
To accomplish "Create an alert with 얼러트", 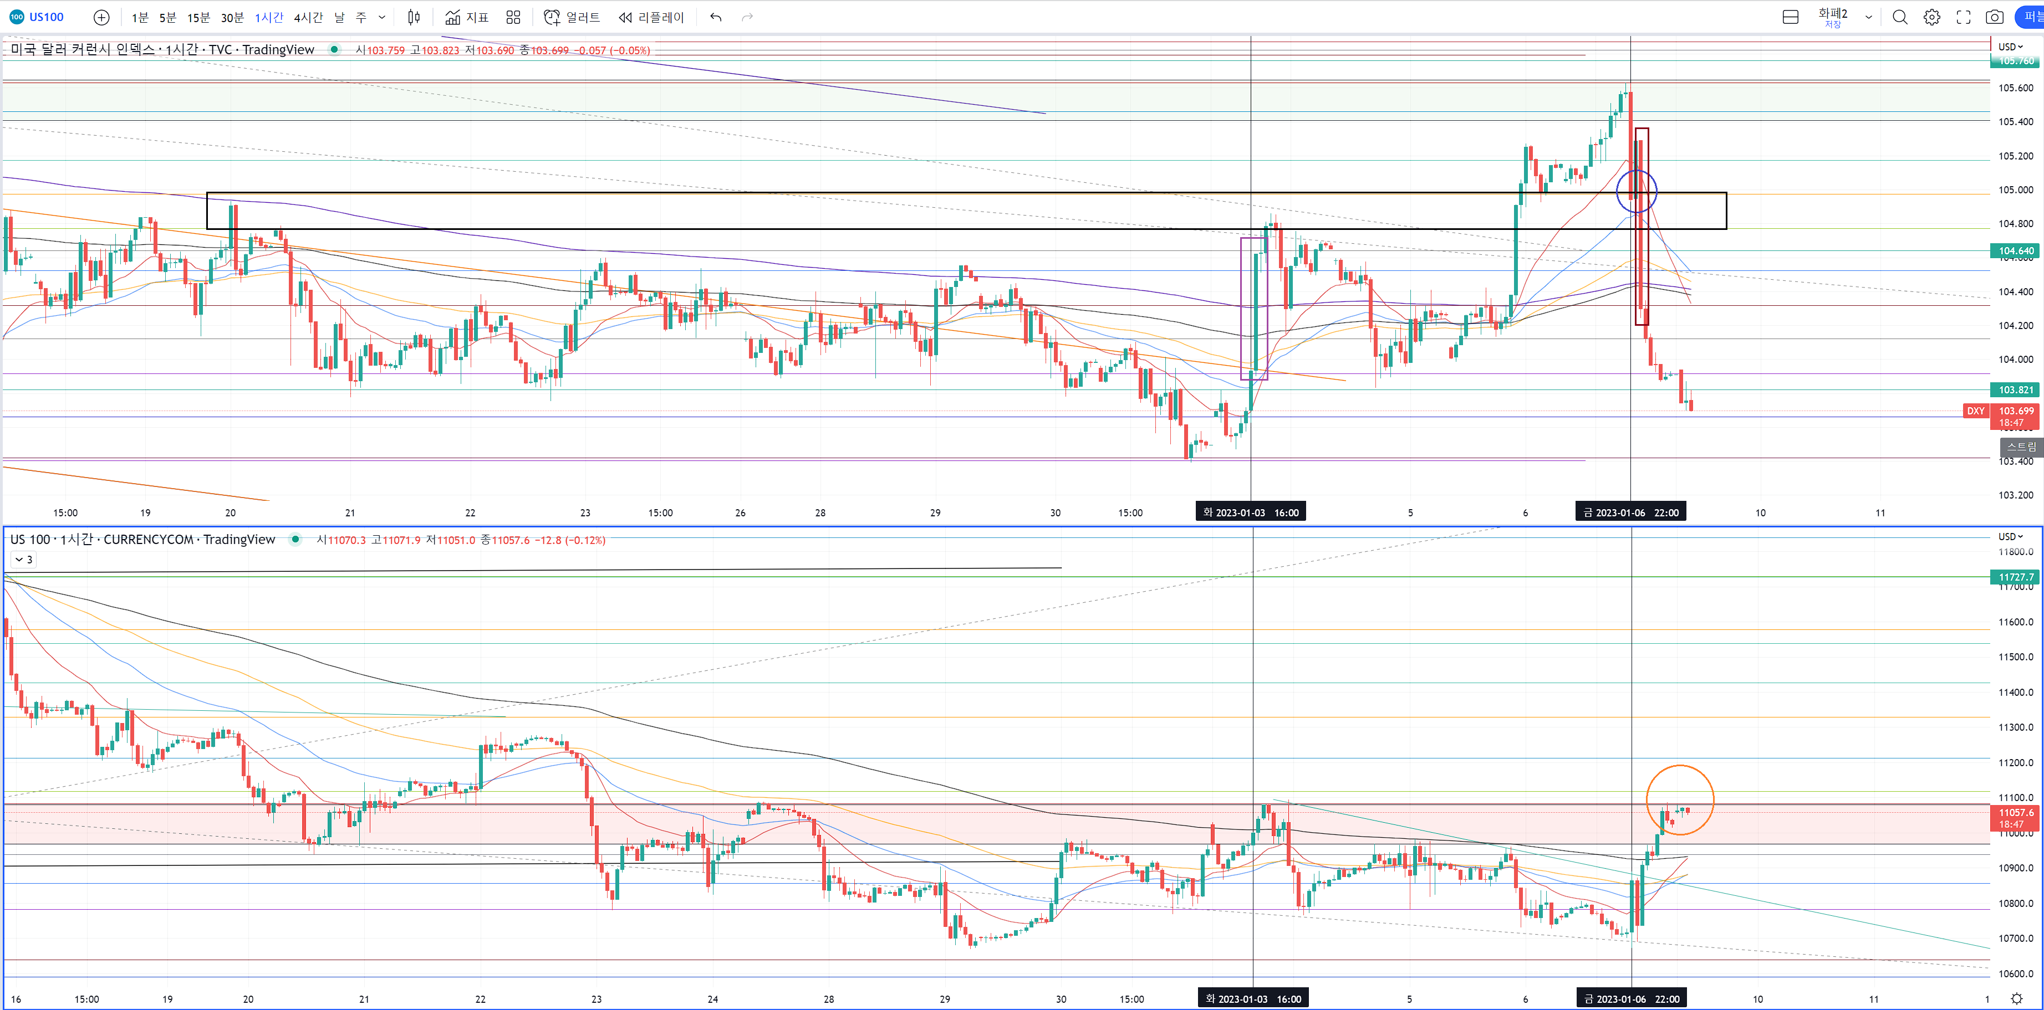I will pos(572,17).
